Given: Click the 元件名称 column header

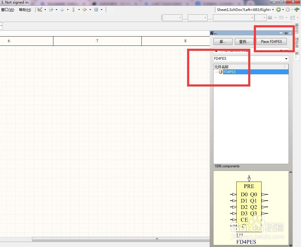Looking at the screenshot, I should pos(251,67).
